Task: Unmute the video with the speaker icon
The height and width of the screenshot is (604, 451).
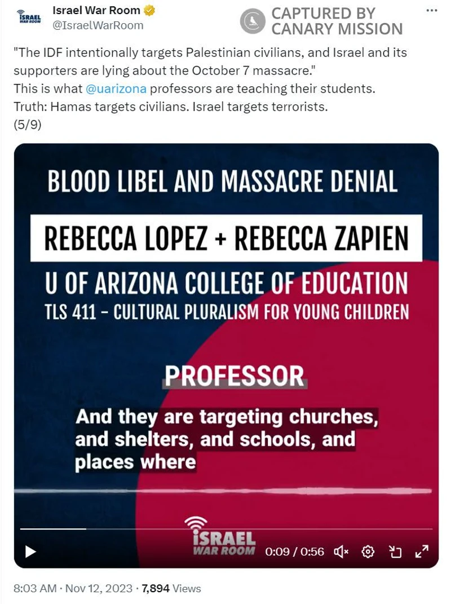Action: 341,551
